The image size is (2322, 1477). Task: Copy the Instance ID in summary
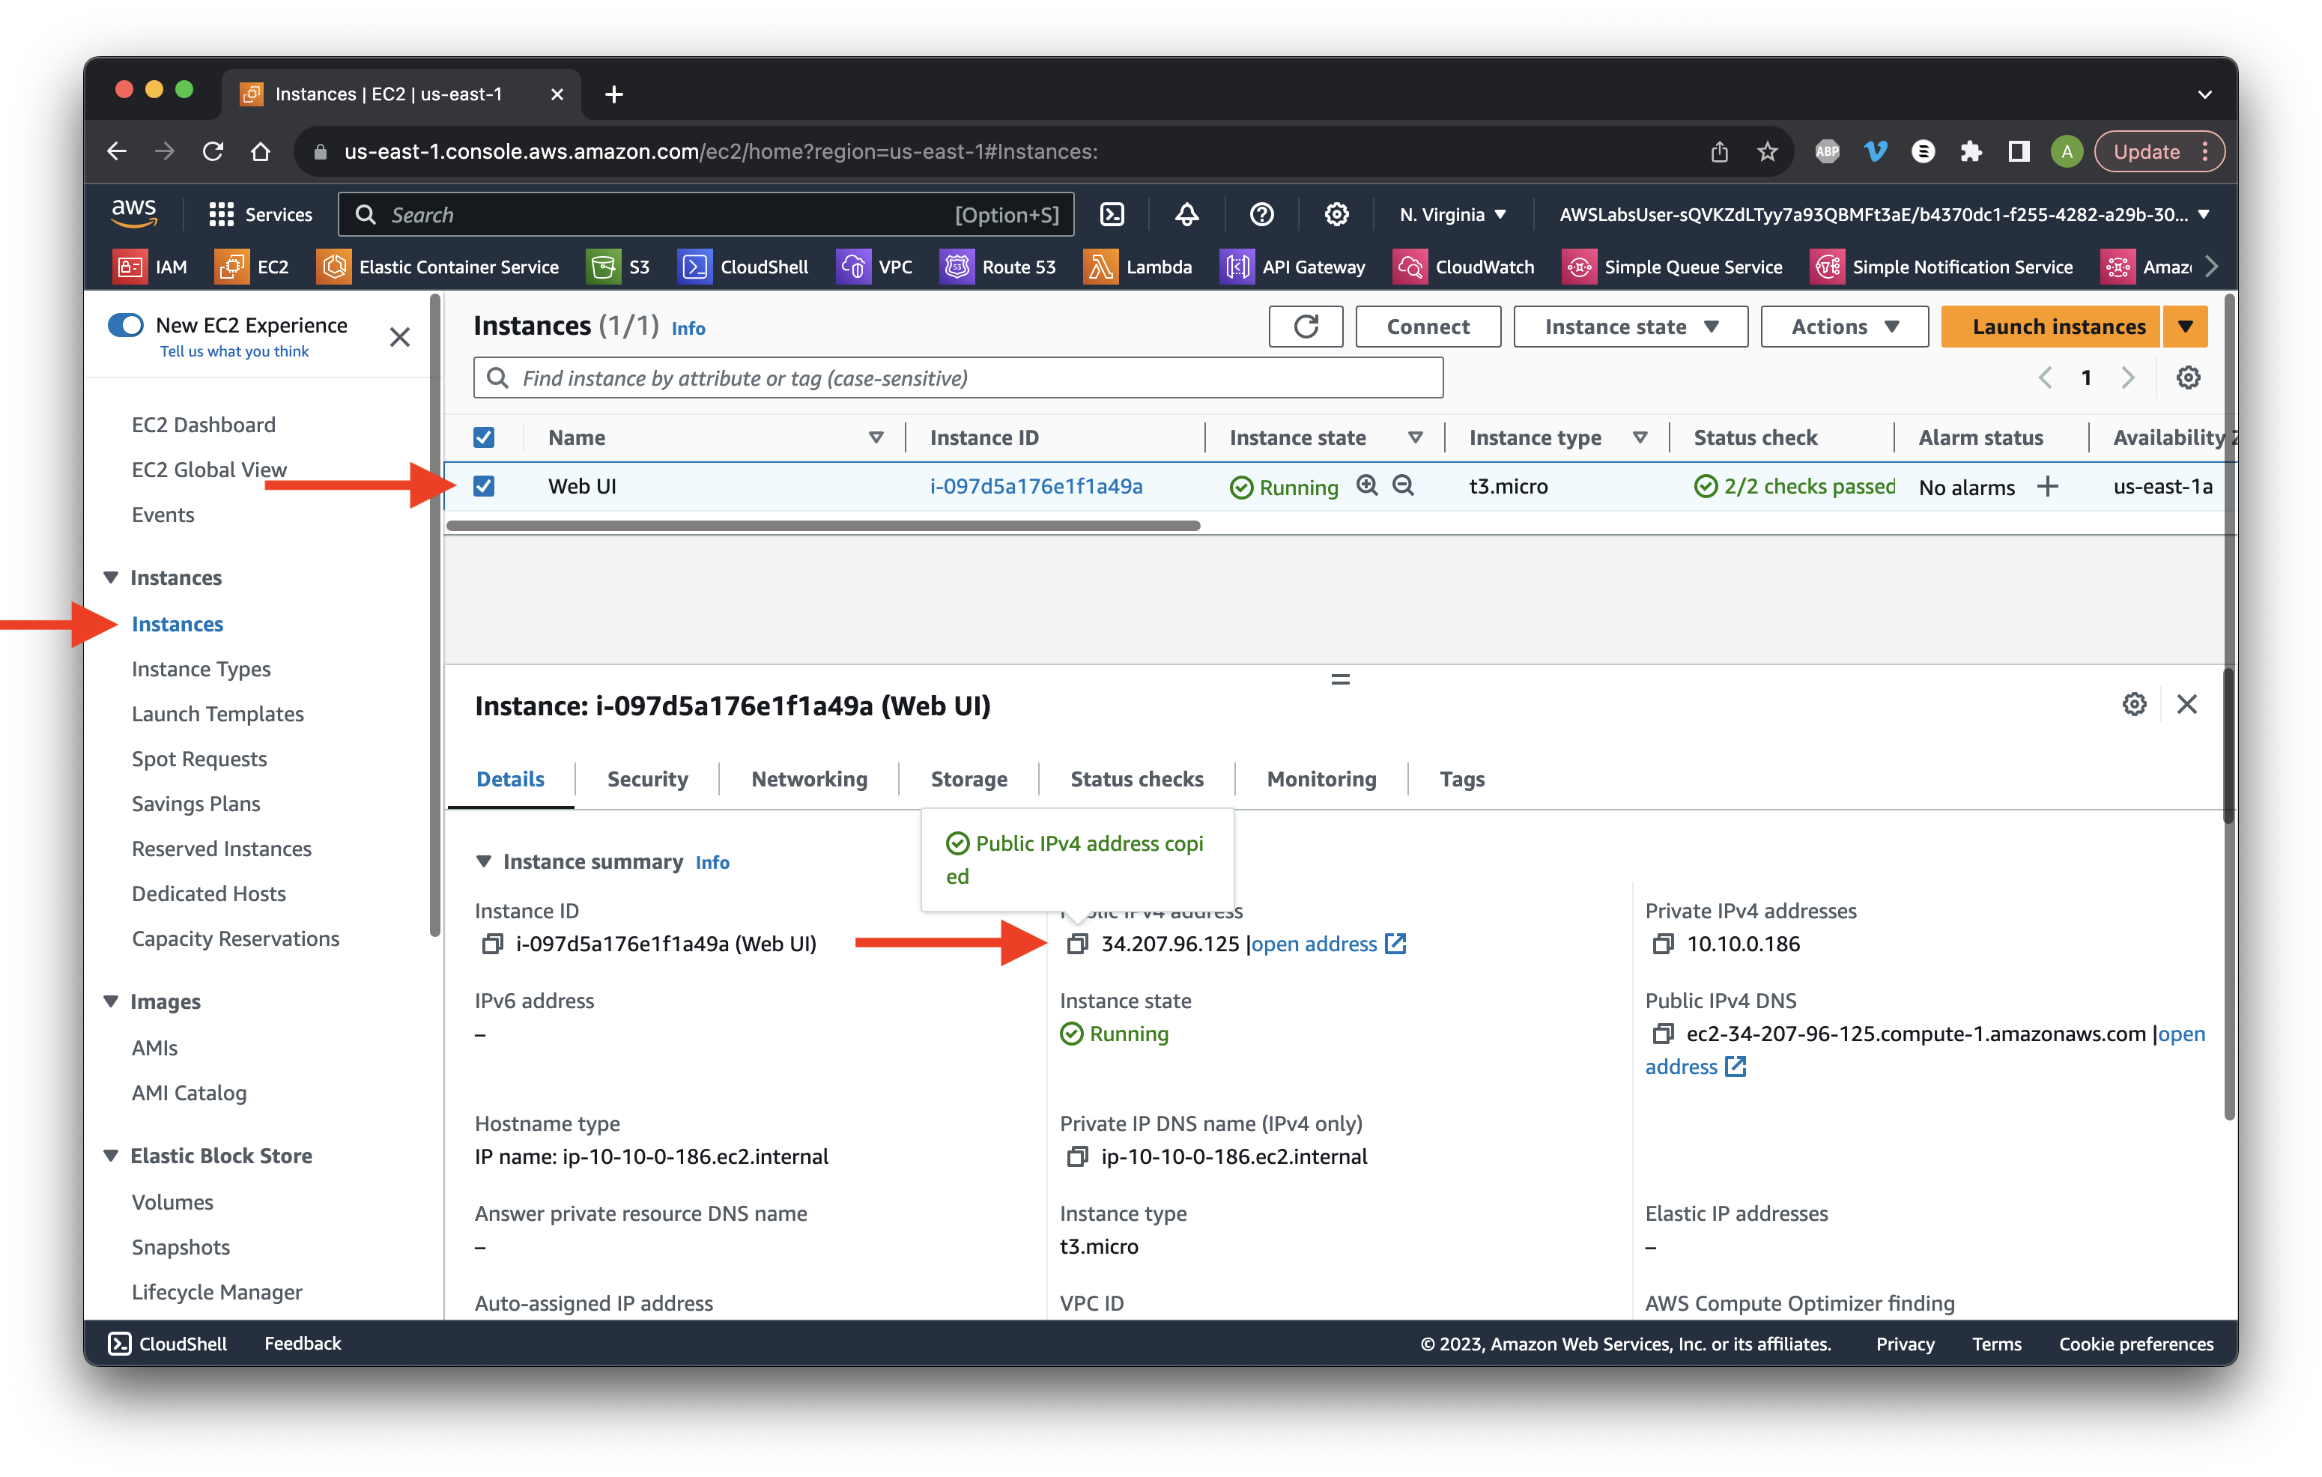click(492, 944)
